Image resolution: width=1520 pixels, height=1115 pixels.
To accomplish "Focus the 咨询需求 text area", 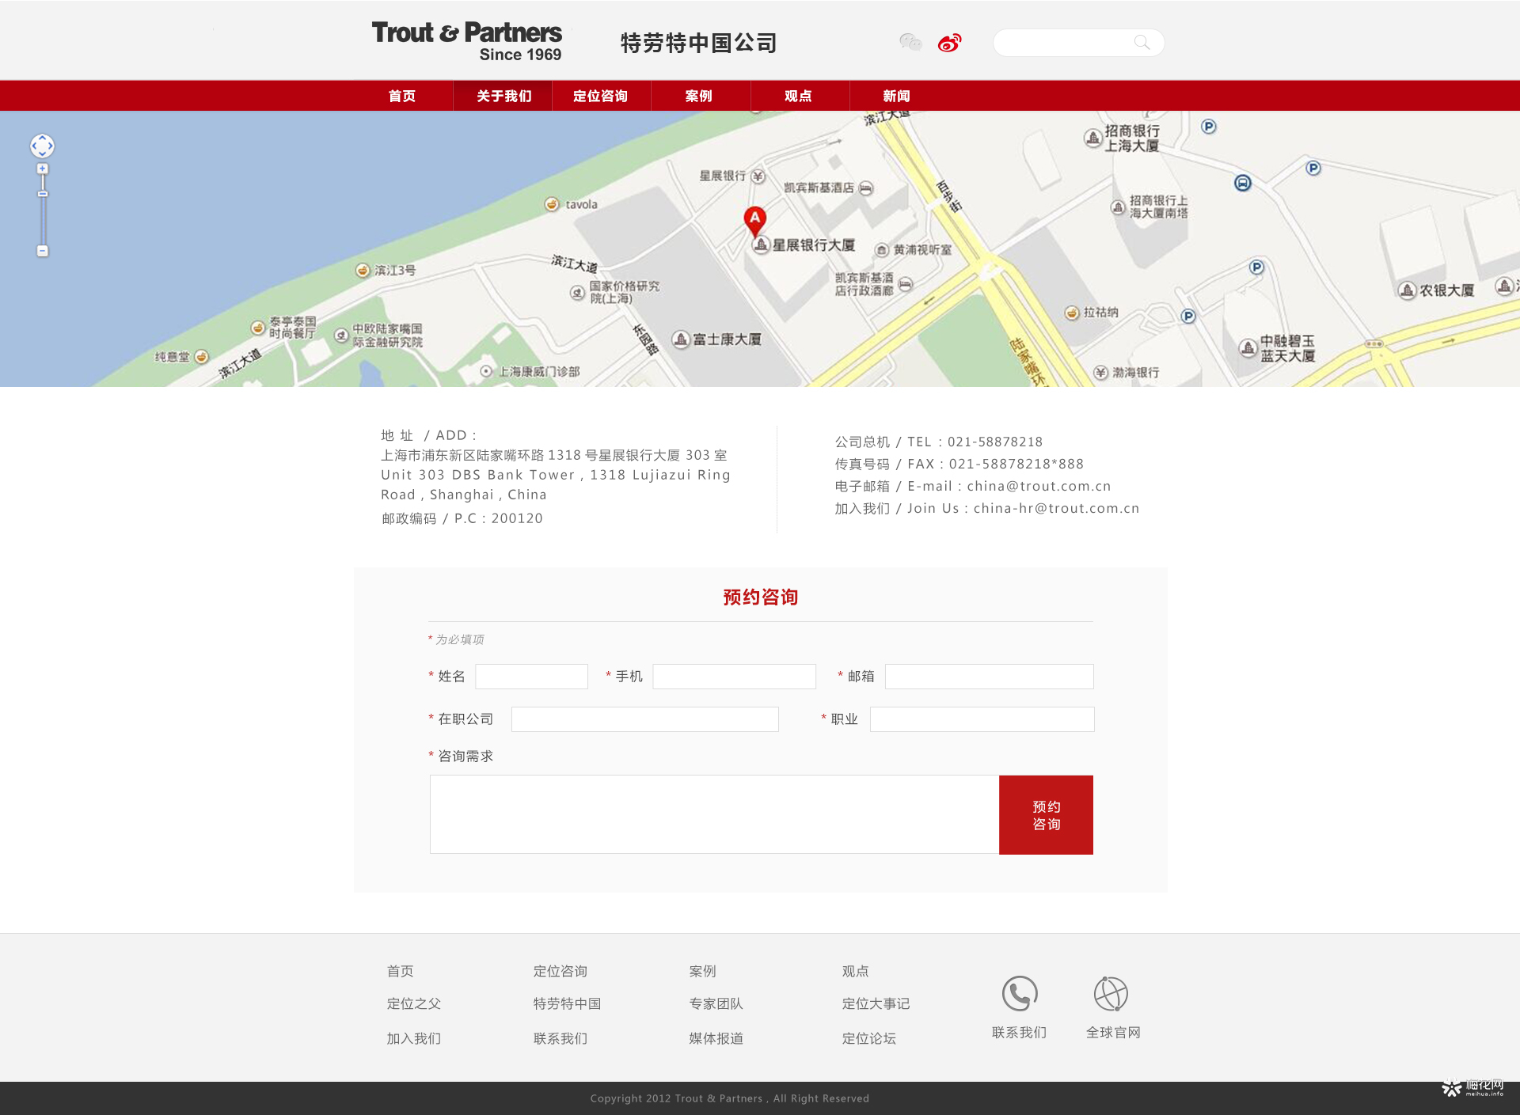I will pos(714,814).
